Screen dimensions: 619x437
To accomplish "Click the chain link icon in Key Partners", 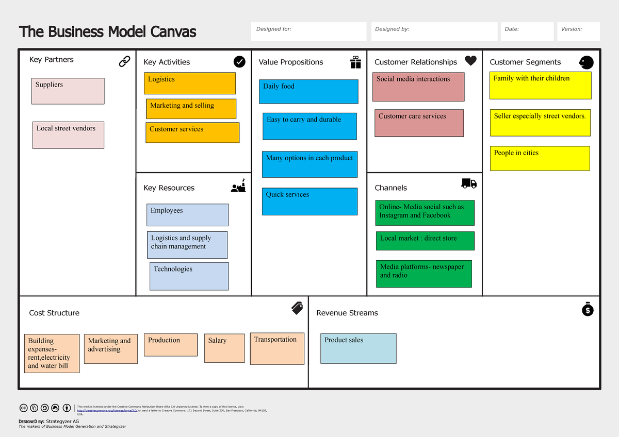I will pyautogui.click(x=124, y=62).
